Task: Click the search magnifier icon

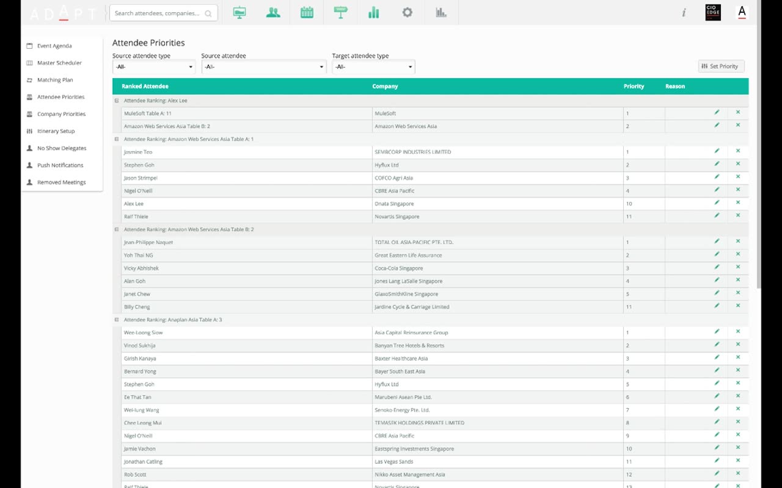Action: [x=208, y=13]
